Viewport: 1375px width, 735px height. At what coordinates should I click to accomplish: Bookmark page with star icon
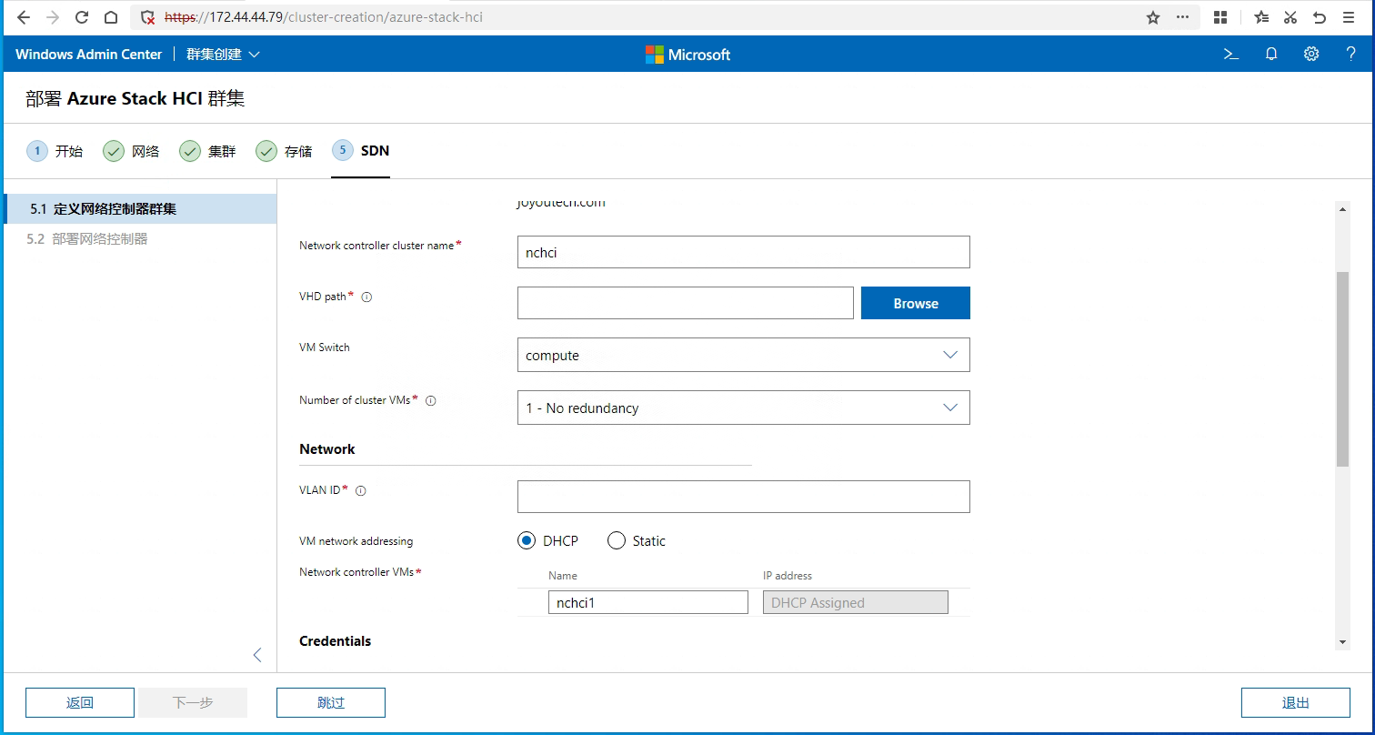1153,17
